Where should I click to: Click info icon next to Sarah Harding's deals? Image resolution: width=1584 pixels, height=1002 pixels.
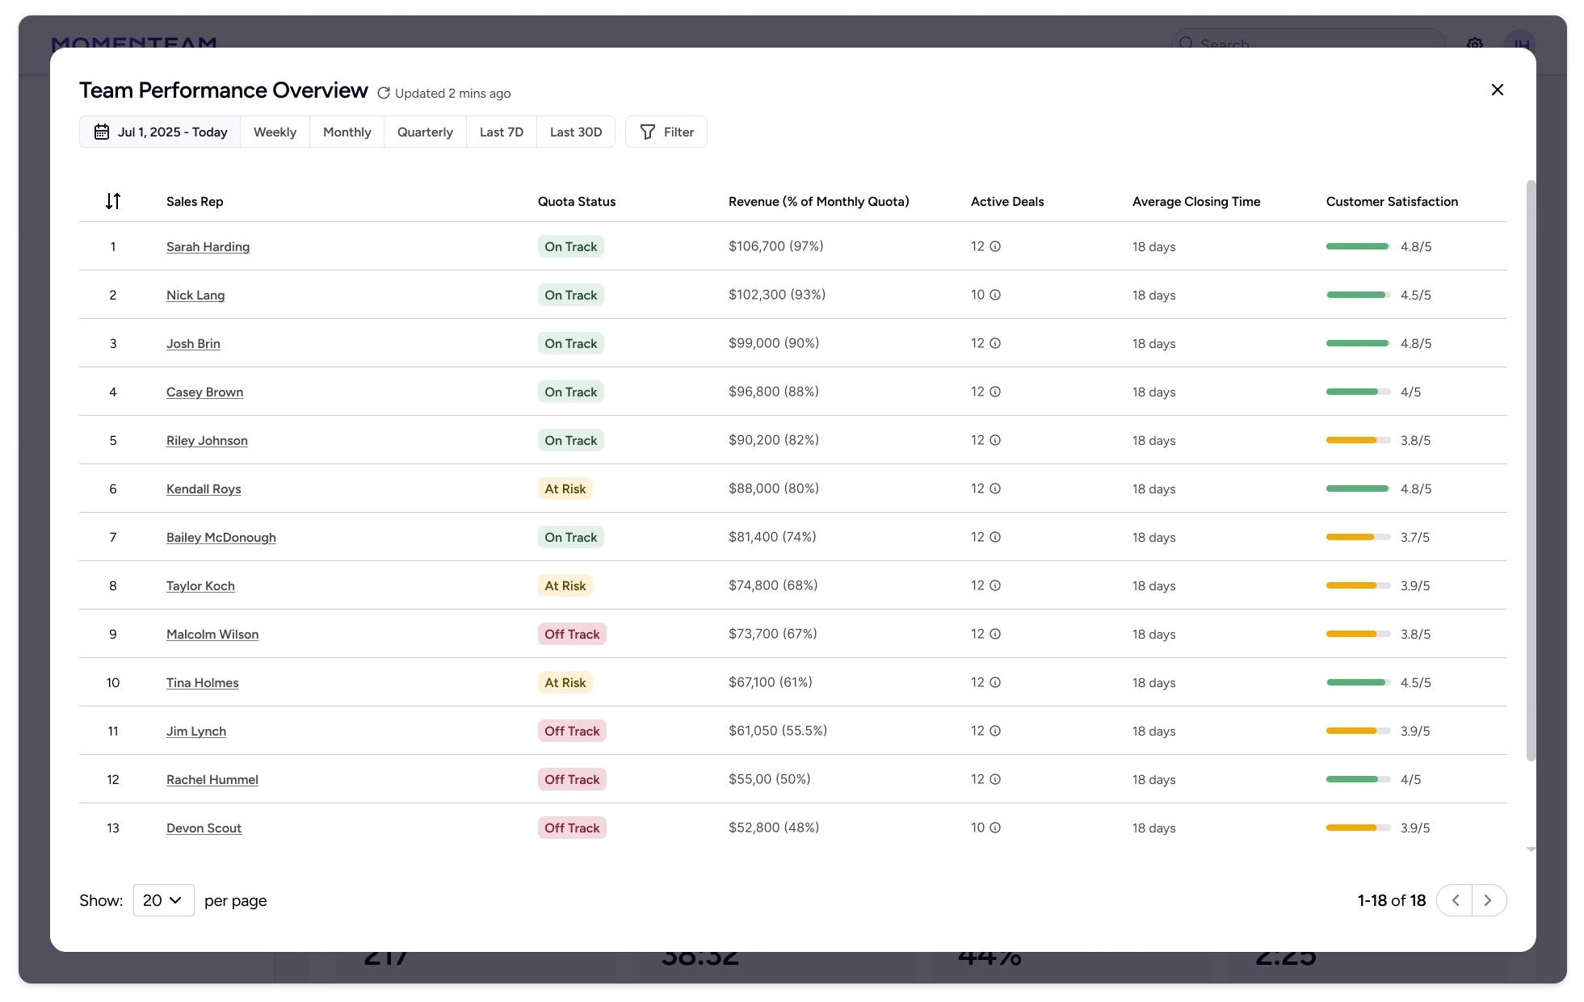point(995,246)
